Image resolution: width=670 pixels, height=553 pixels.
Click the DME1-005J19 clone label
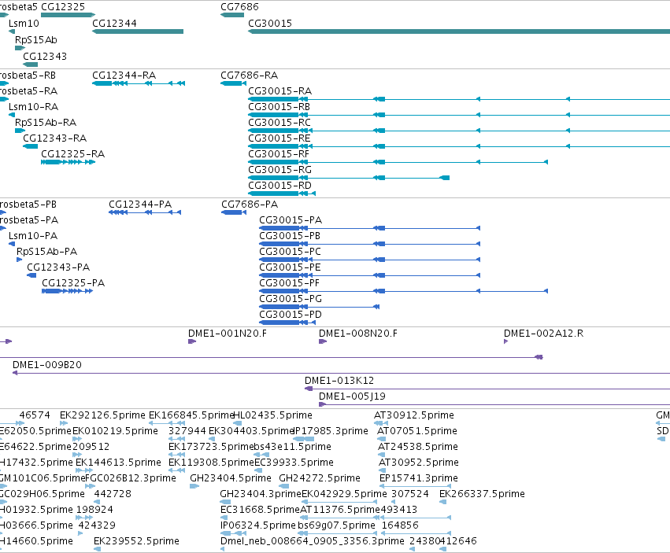point(352,396)
